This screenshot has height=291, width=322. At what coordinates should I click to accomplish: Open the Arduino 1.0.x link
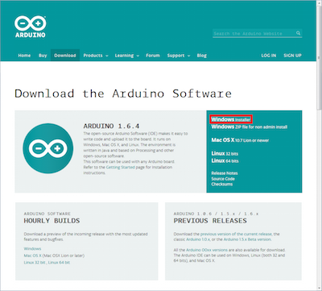[197, 239]
